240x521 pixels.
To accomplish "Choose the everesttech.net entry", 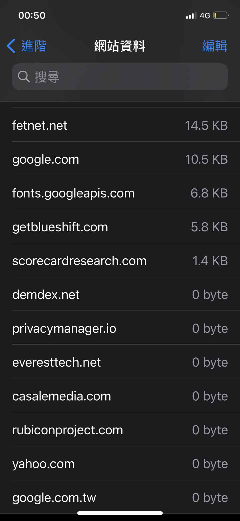I will (120, 362).
